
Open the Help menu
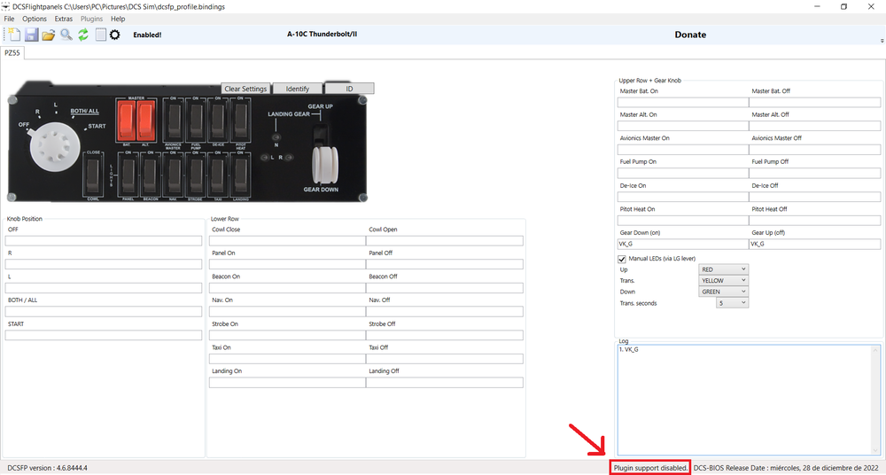click(x=118, y=19)
